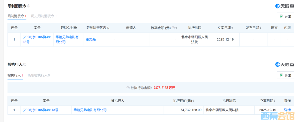Click the help icon next to 涉案金额 column

pyautogui.click(x=173, y=28)
